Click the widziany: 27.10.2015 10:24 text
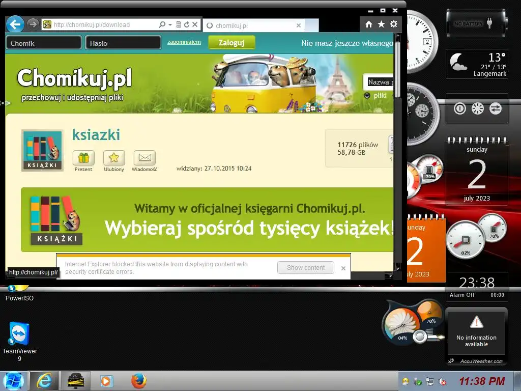Image resolution: width=521 pixels, height=391 pixels. coord(214,169)
